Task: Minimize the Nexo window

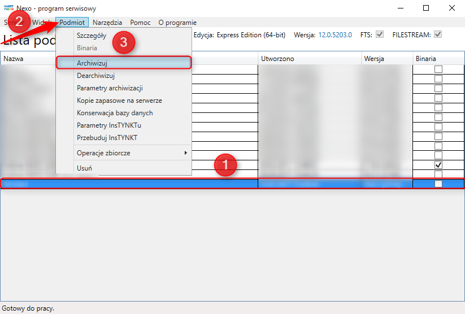Action: point(401,8)
